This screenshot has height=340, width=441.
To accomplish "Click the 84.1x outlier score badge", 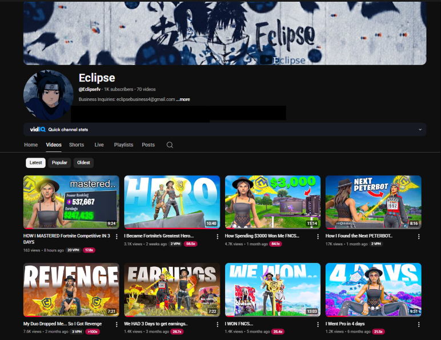I will [x=275, y=244].
